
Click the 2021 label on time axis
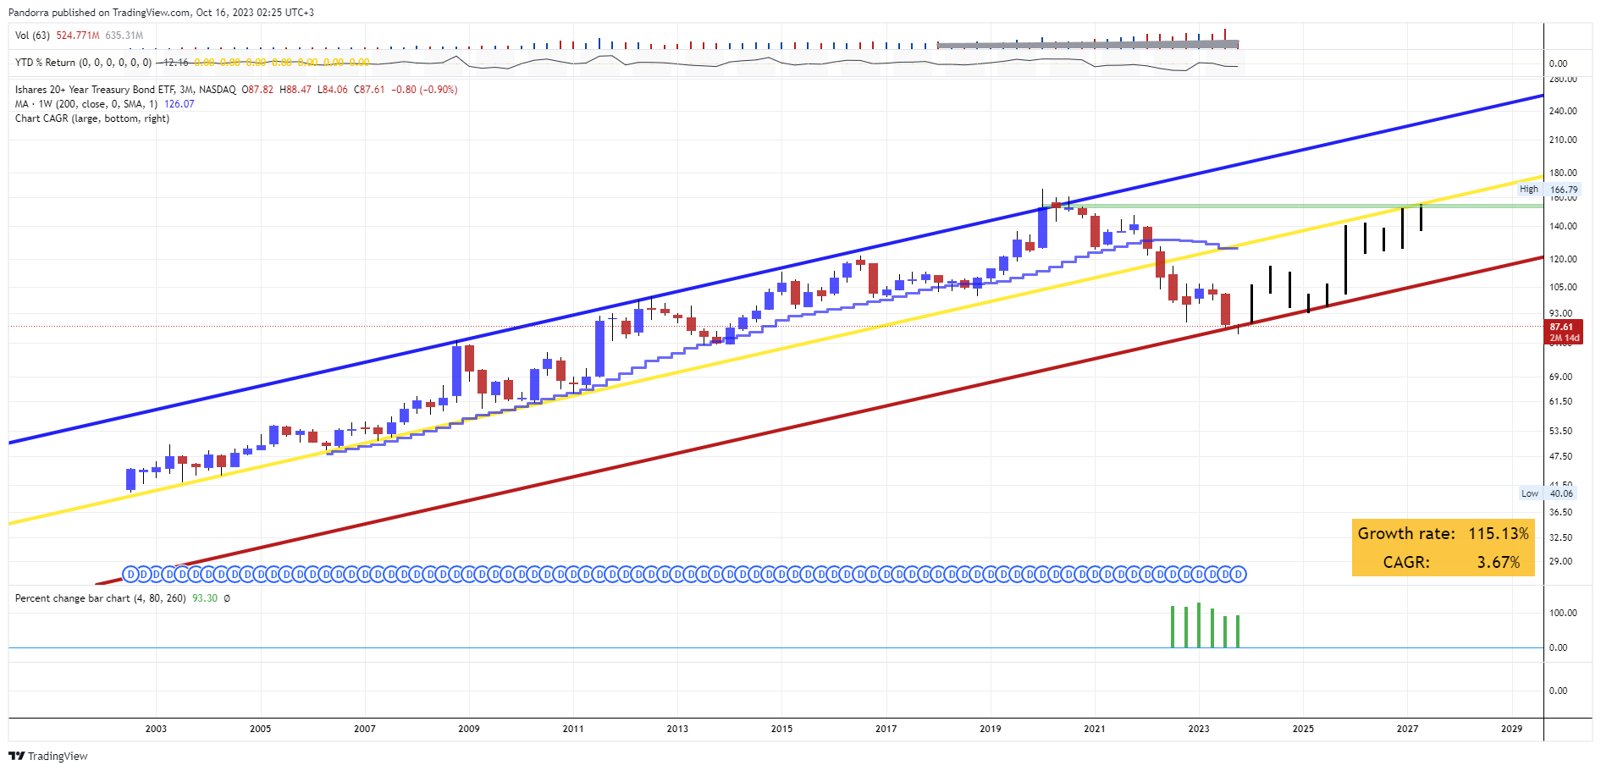tap(1095, 729)
